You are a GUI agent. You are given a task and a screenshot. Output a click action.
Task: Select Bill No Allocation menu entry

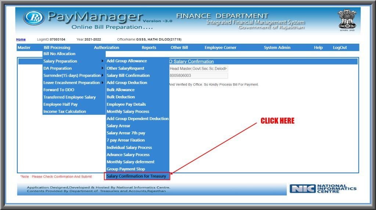pos(59,54)
